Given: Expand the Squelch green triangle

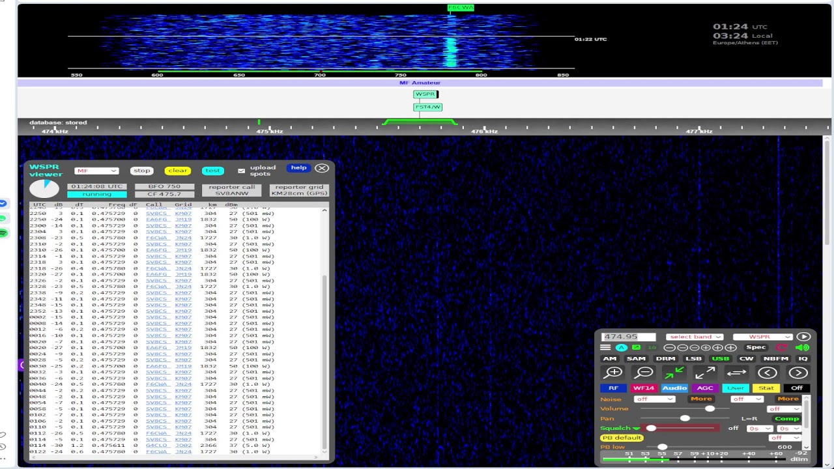Looking at the screenshot, I should click(x=637, y=429).
